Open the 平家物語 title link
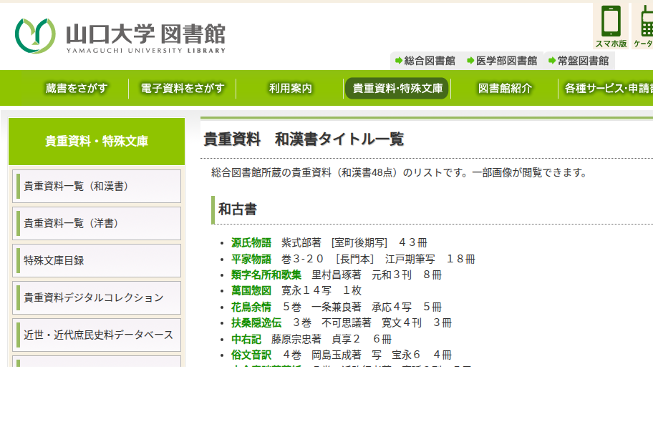The height and width of the screenshot is (429, 653). 251,259
